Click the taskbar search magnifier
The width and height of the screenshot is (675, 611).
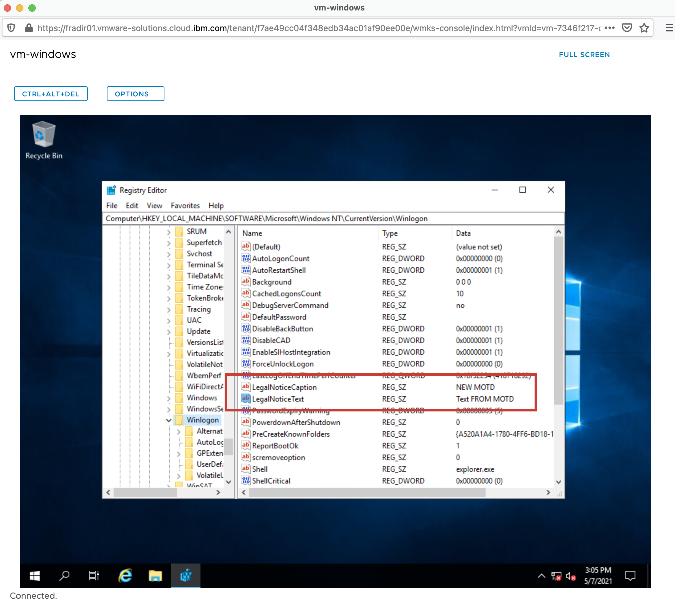[64, 576]
